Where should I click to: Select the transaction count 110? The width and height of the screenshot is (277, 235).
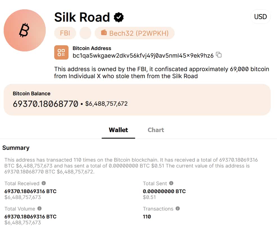(x=147, y=217)
